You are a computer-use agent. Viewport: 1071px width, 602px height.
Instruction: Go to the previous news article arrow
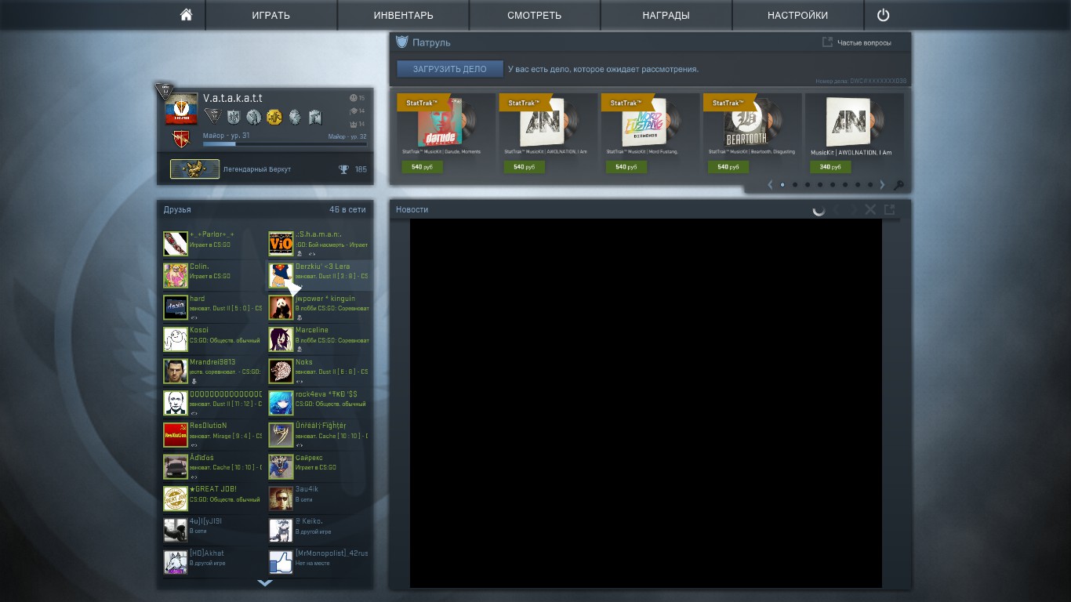point(836,209)
